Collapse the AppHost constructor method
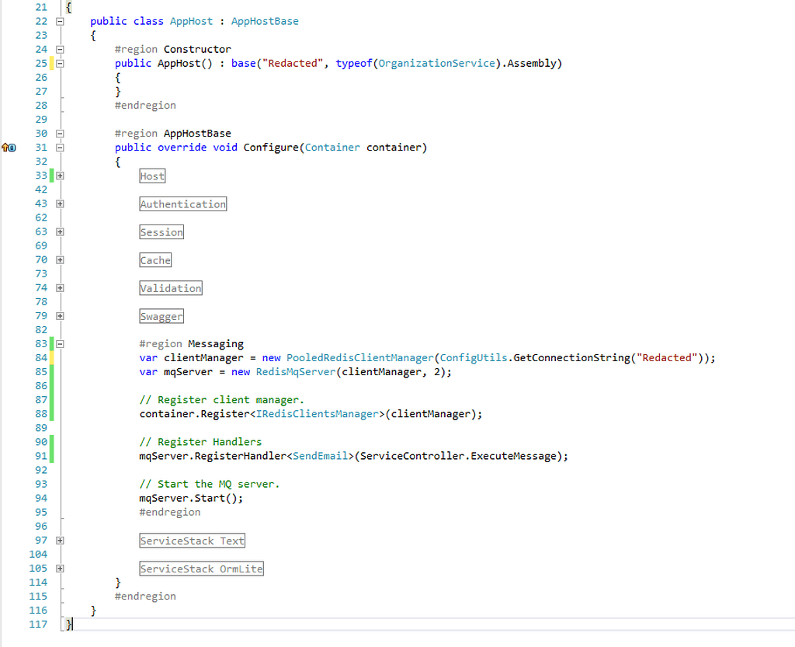 [x=60, y=63]
